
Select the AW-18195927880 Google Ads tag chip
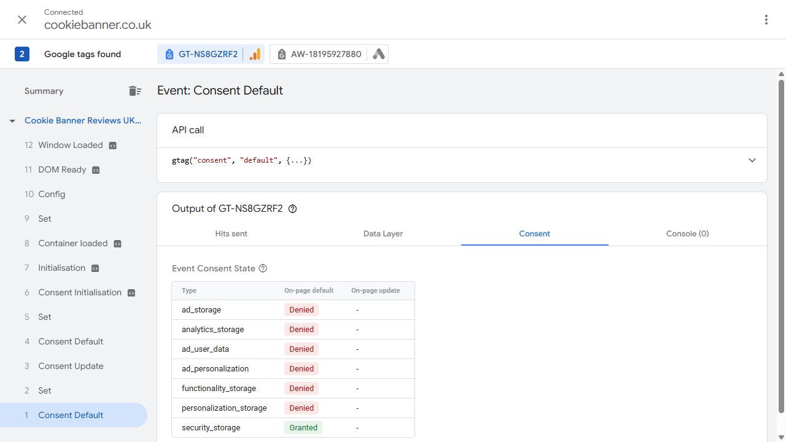[x=329, y=54]
